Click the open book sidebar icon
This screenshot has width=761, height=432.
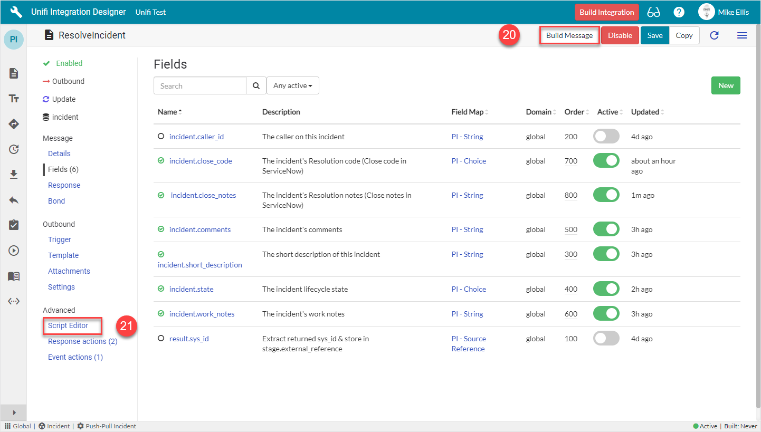(x=14, y=276)
